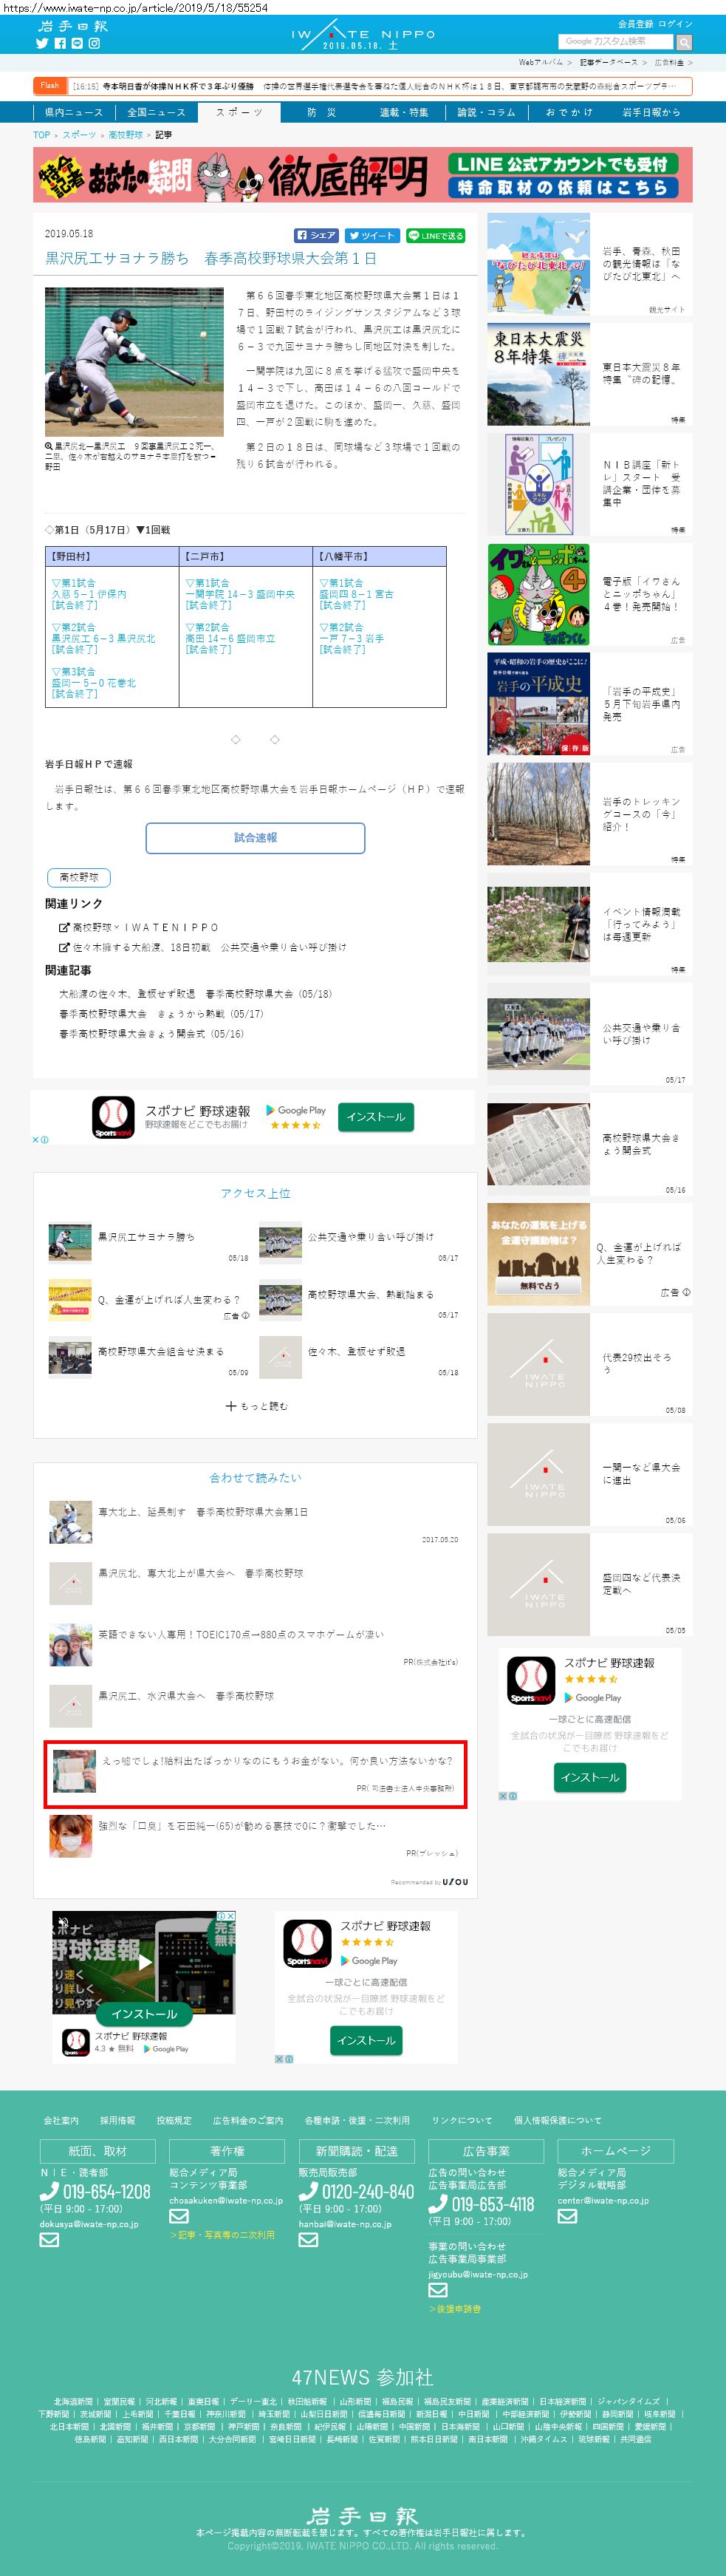The height and width of the screenshot is (2576, 726).
Task: Open the 連載・特集 menu
Action: tap(404, 112)
